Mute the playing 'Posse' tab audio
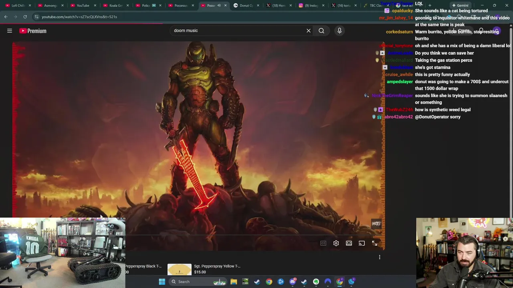The image size is (513, 288). click(x=219, y=6)
